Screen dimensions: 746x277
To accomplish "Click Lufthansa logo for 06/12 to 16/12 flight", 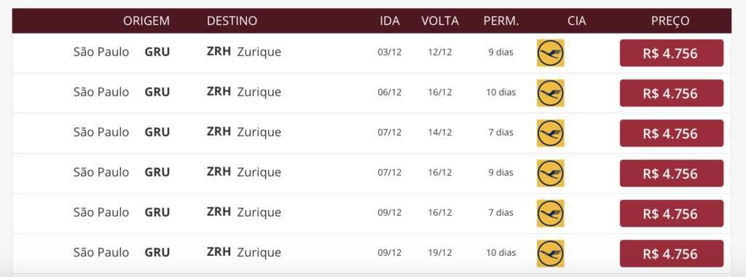I will (551, 93).
